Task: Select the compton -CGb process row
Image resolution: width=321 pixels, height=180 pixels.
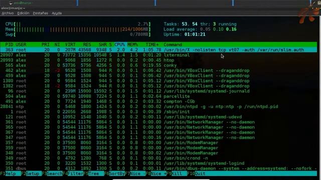Action: 158,101
